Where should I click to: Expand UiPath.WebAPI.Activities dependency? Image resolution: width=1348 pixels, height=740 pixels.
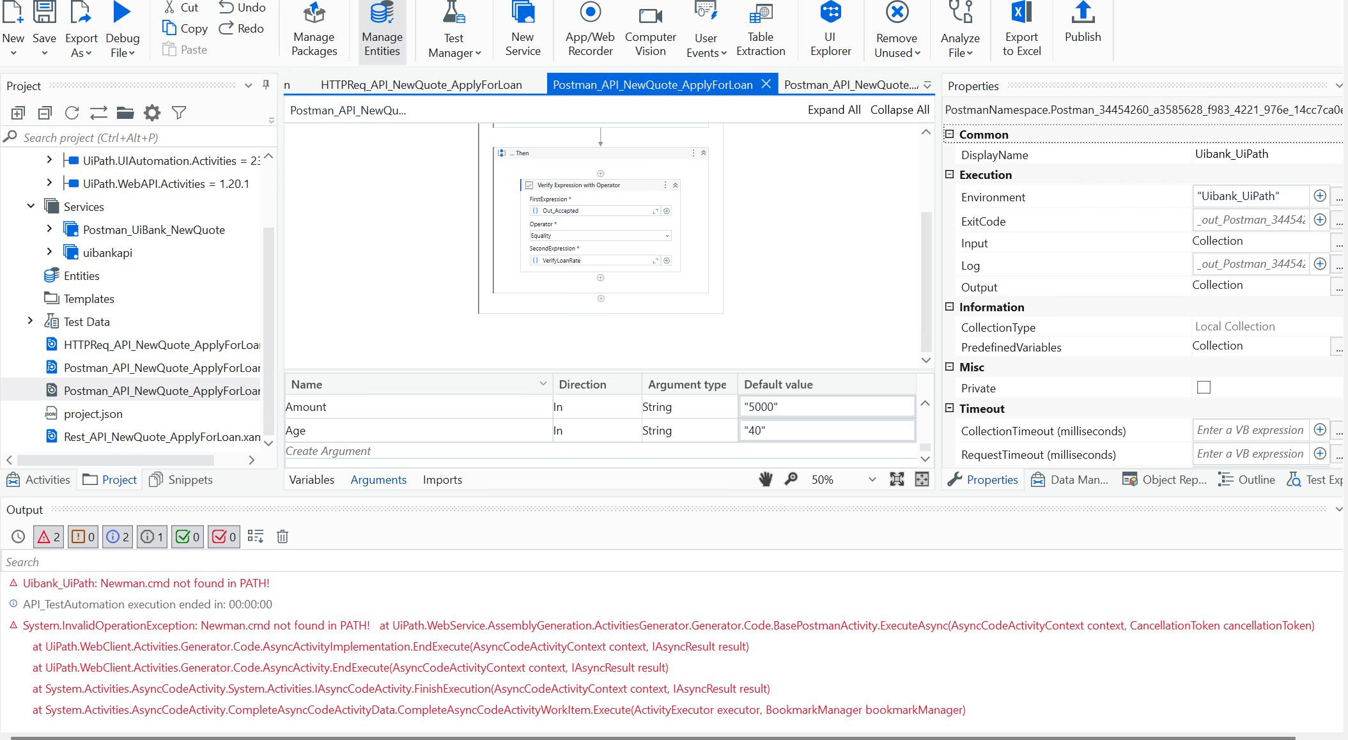50,183
